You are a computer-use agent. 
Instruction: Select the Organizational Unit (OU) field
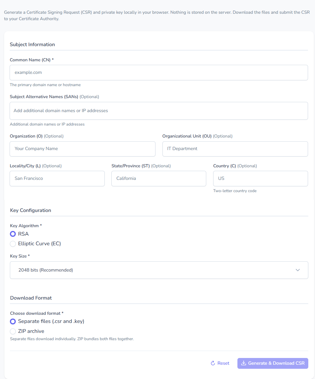point(235,149)
